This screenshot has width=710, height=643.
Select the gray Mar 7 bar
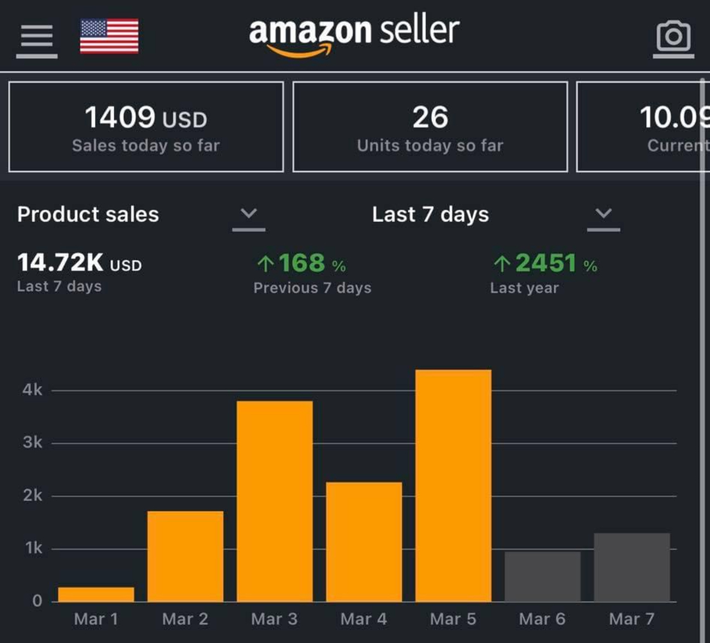click(x=632, y=567)
